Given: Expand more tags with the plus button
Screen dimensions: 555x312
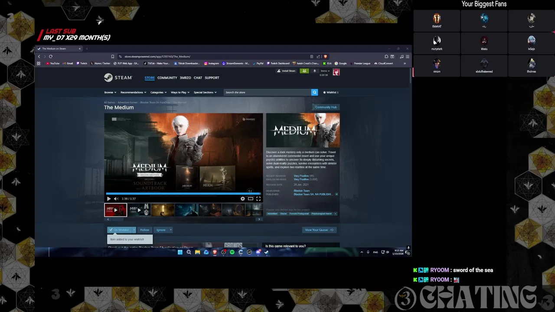Looking at the screenshot, I should click(336, 214).
